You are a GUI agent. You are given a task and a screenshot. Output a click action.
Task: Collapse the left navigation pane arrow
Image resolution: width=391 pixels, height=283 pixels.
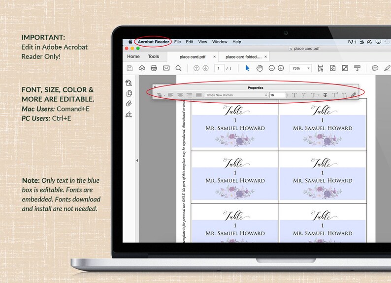137,161
